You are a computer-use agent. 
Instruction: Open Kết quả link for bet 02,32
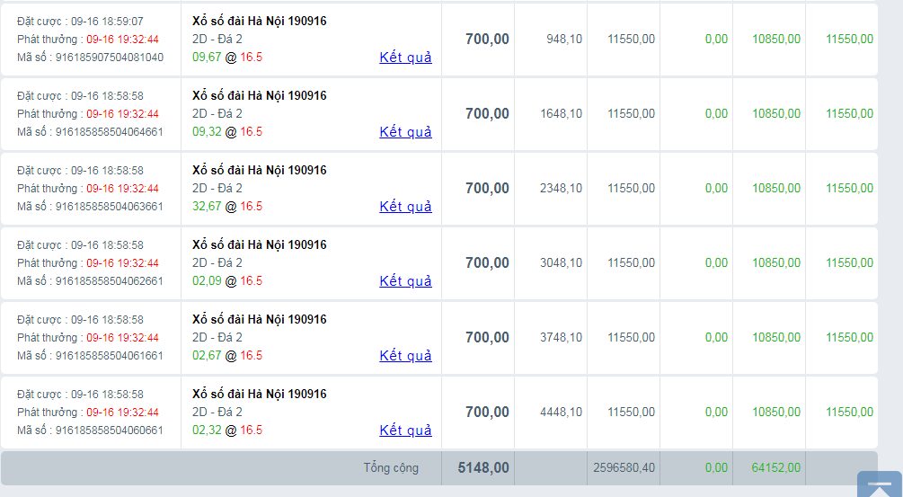(405, 430)
